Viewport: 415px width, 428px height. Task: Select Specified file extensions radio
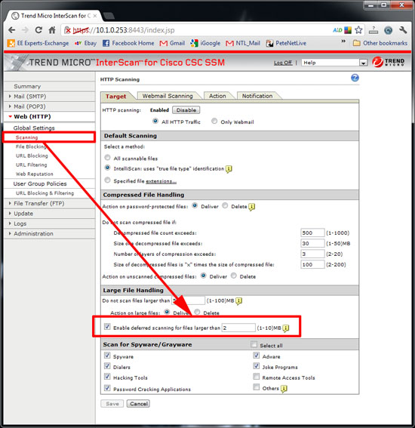click(107, 180)
